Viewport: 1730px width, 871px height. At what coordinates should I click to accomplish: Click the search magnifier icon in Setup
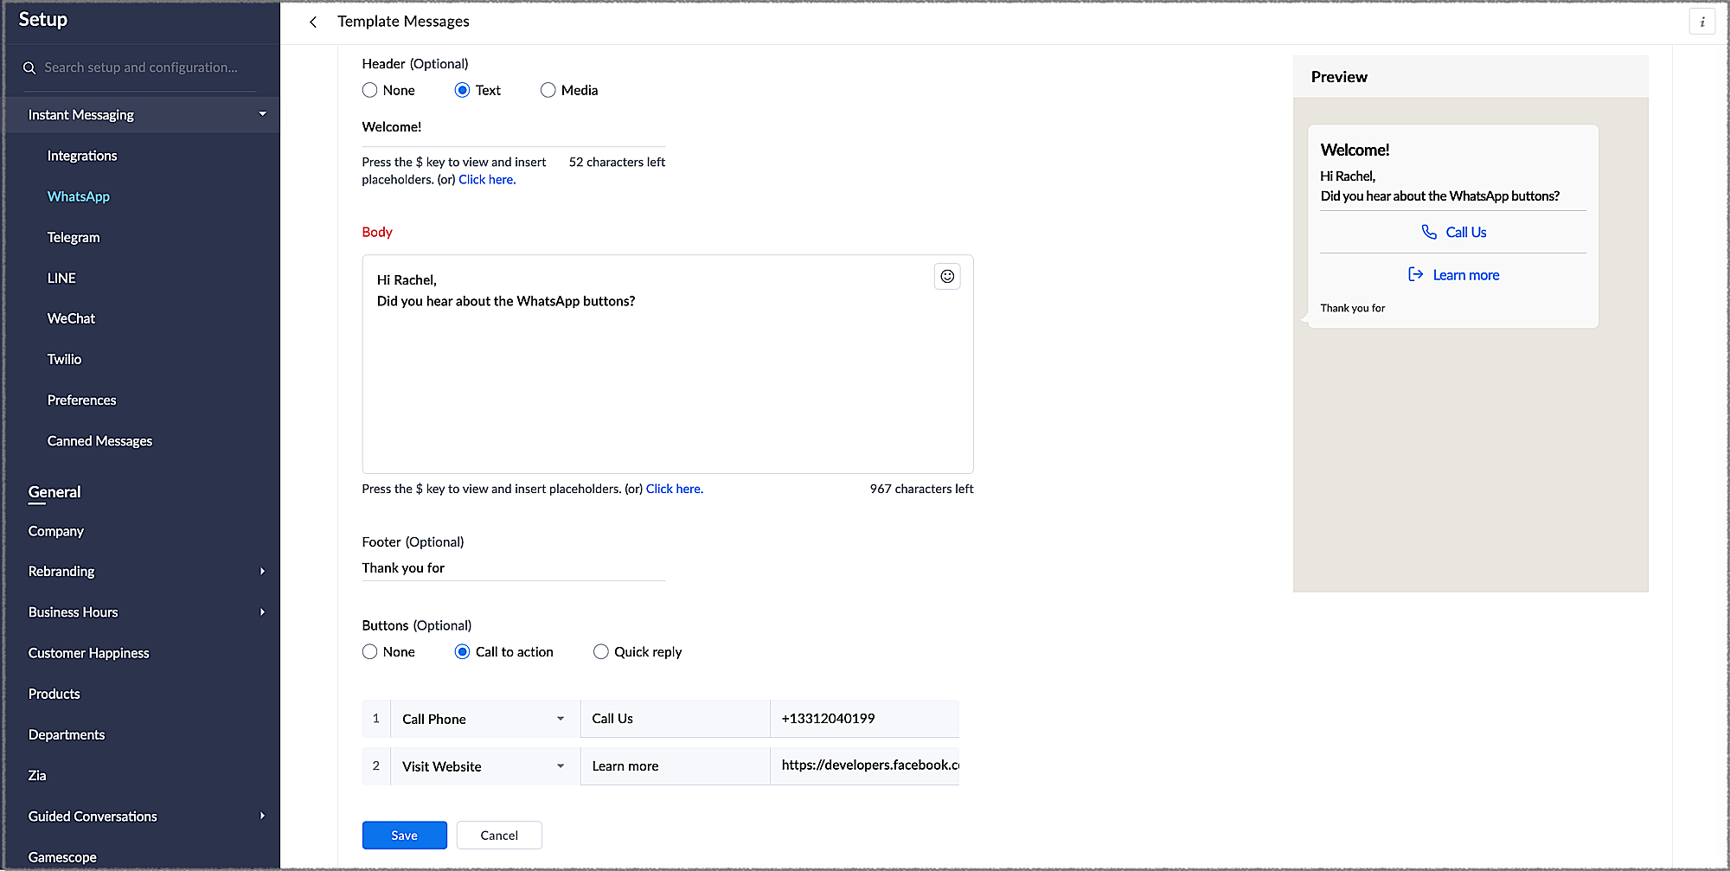pos(29,67)
